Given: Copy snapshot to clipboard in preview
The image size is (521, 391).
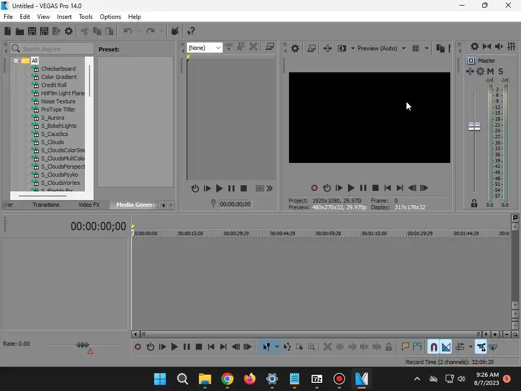Looking at the screenshot, I should click(441, 48).
